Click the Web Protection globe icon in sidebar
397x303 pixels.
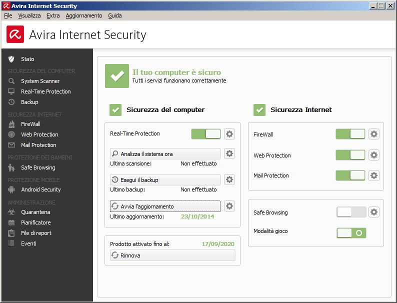click(x=11, y=134)
